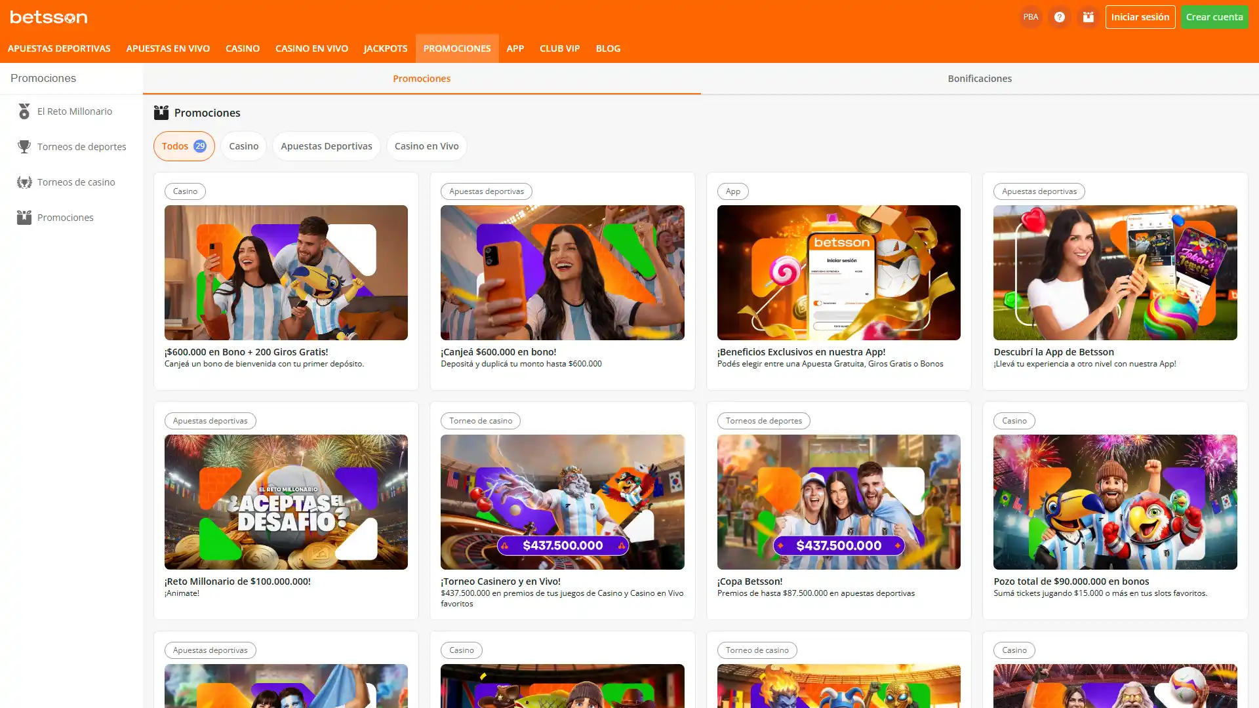The width and height of the screenshot is (1259, 708).
Task: Open the help question mark icon
Action: (x=1059, y=17)
